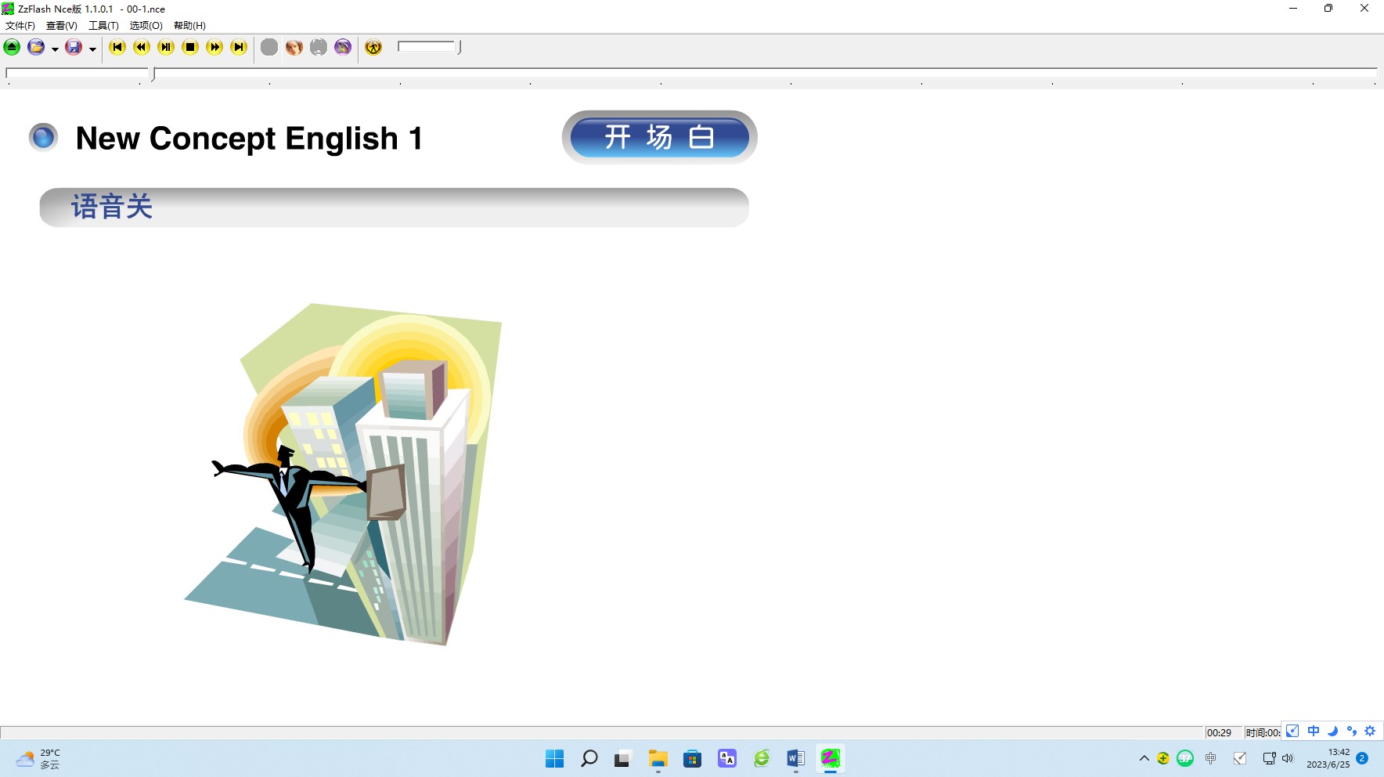Toggle the play/pause button

[166, 47]
